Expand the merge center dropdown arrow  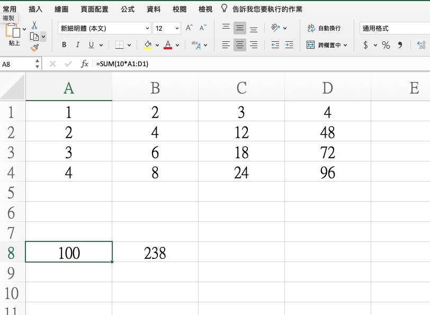345,45
